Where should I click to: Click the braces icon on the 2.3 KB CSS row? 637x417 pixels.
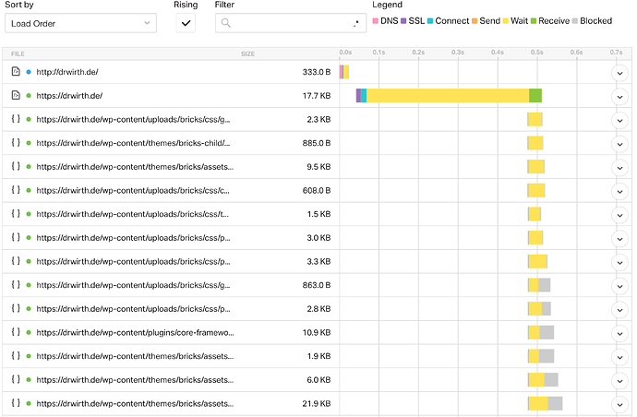point(16,119)
